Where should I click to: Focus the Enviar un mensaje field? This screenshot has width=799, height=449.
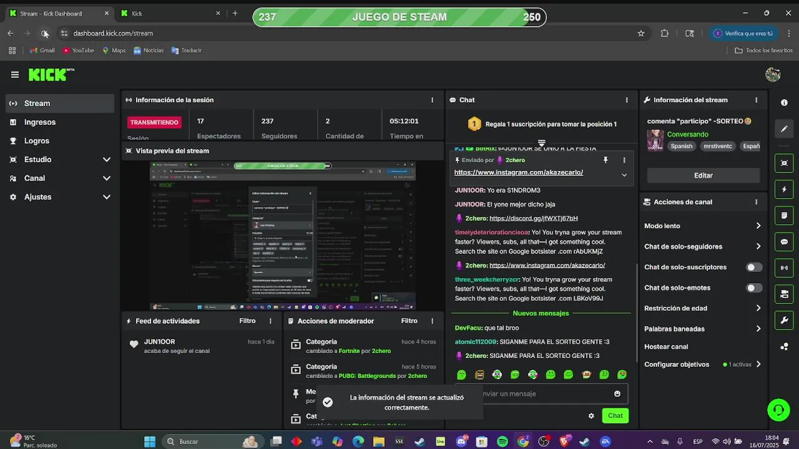pos(542,393)
